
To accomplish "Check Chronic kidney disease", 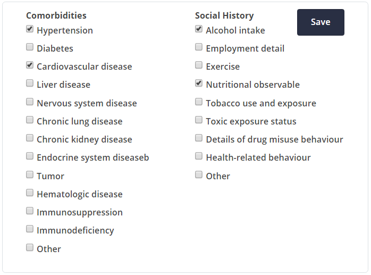I will 30,138.
